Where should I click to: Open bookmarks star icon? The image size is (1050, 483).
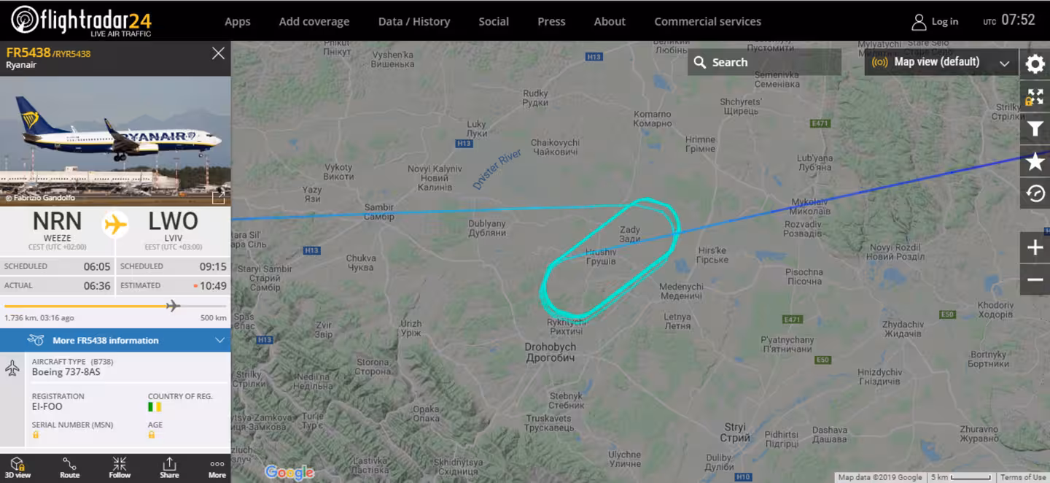coord(1035,161)
